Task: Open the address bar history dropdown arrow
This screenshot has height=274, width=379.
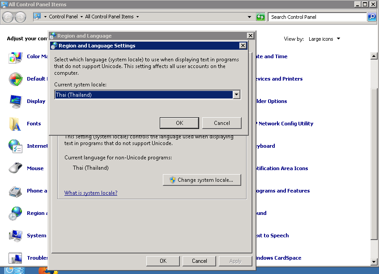Action: (249, 17)
